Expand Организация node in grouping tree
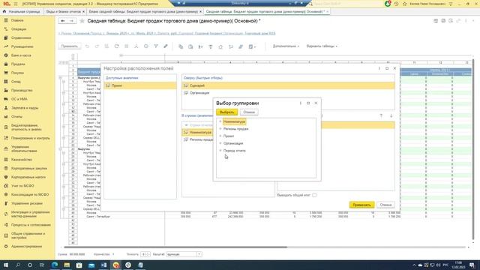The image size is (480, 270). tap(220, 143)
